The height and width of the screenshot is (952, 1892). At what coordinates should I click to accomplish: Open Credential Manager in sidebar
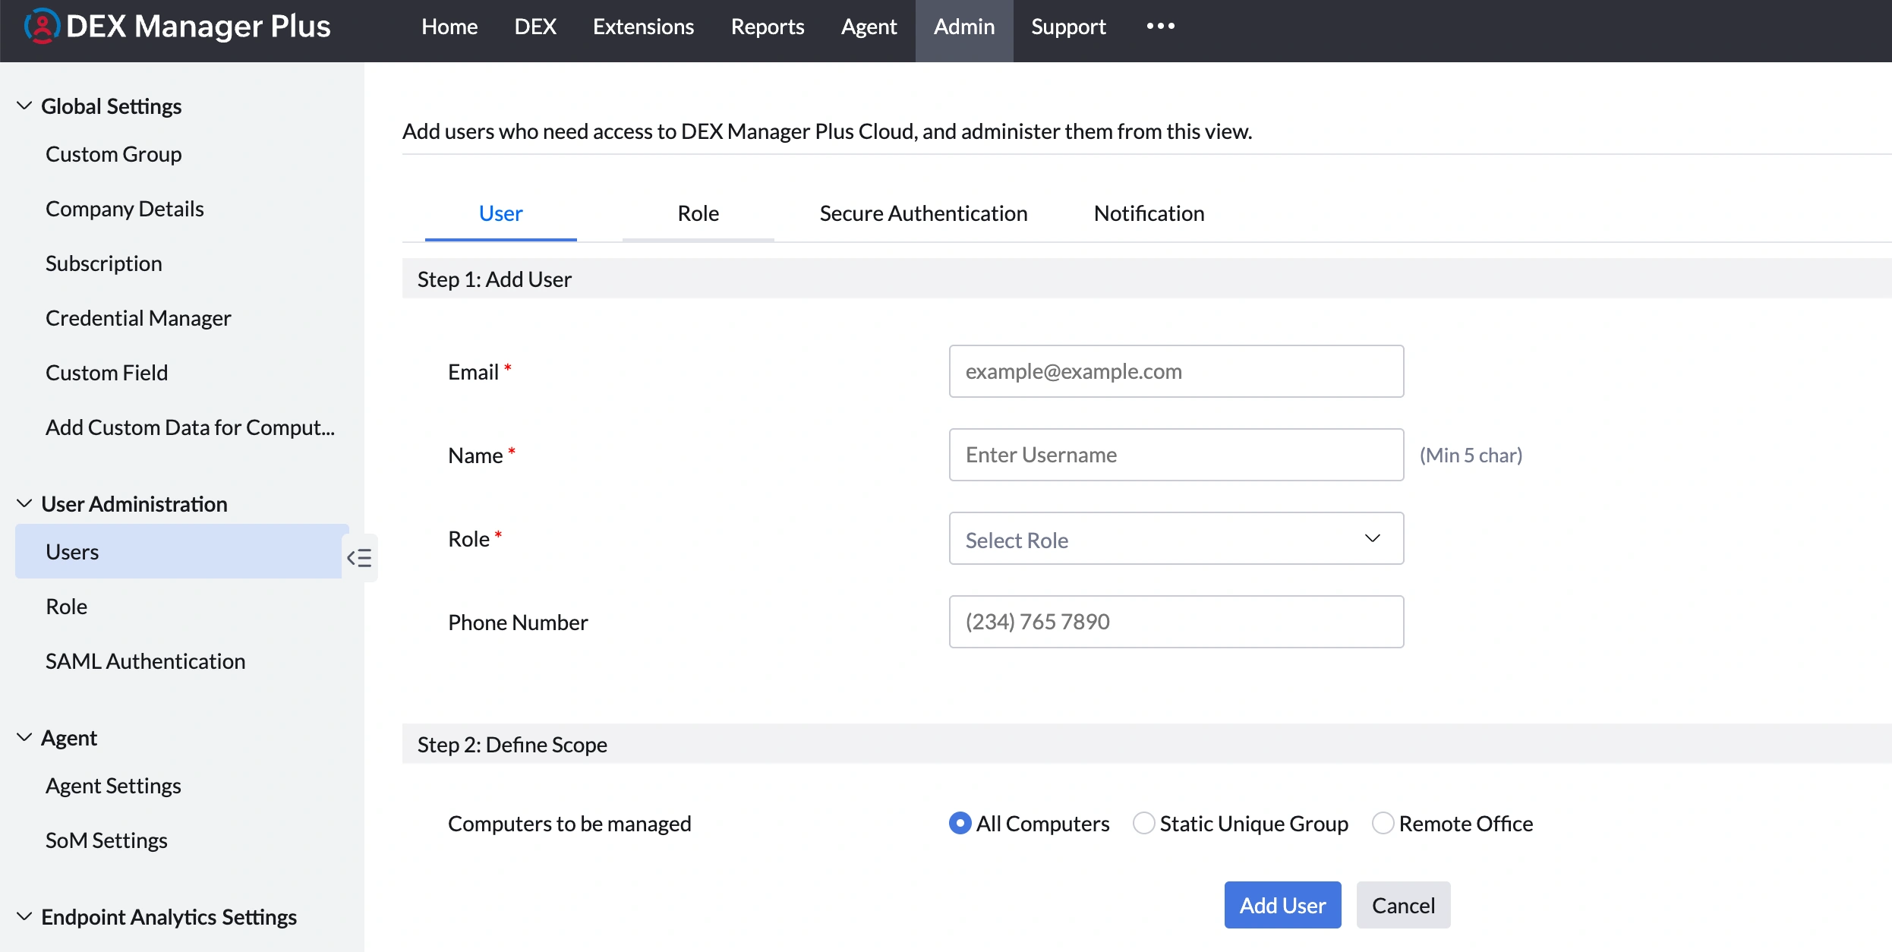click(x=138, y=318)
